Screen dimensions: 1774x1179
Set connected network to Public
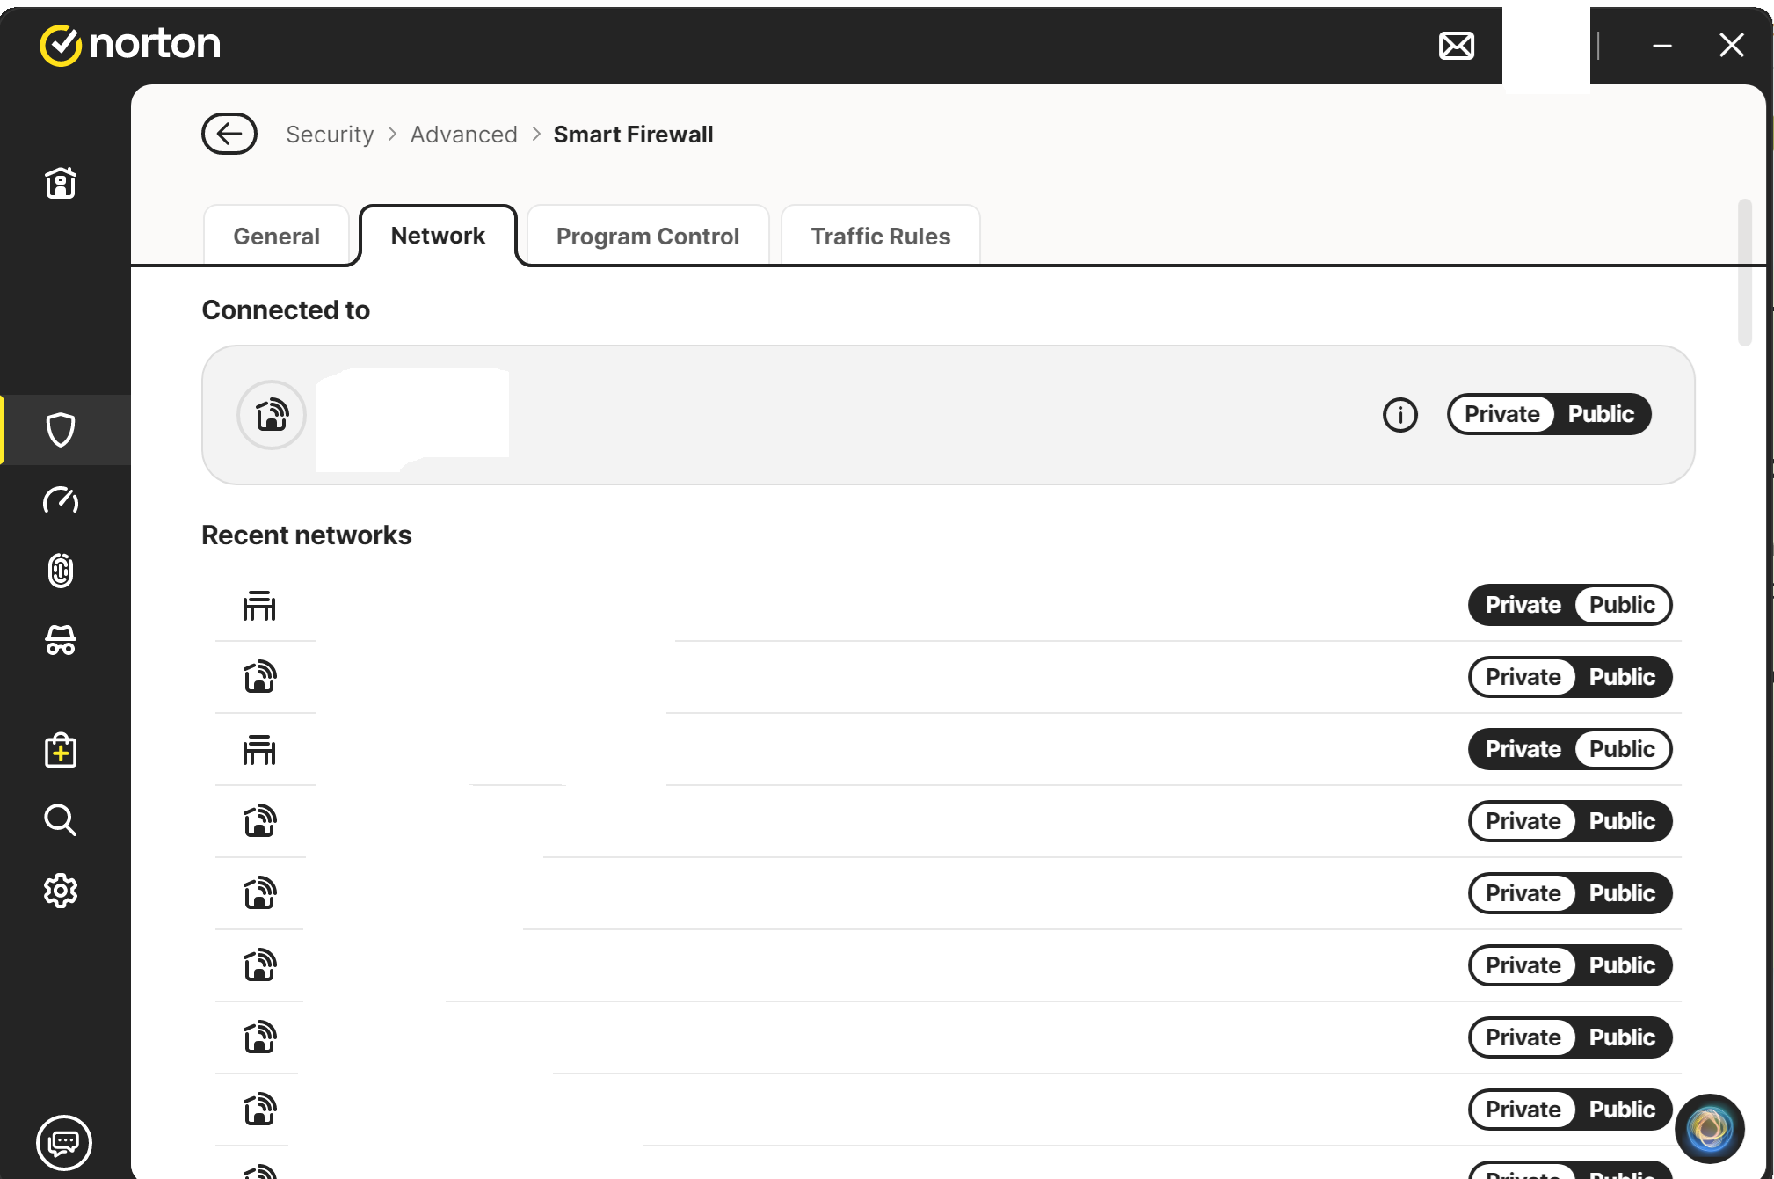click(x=1600, y=414)
